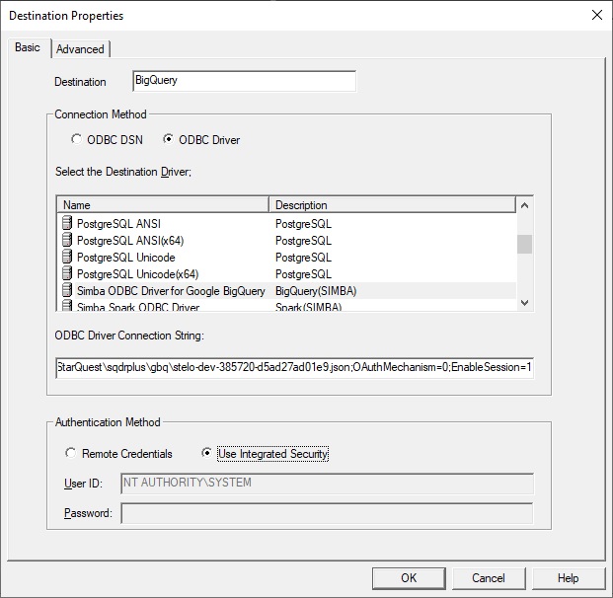Select the ODBC Driver connection method
Screen dimensions: 613x598
point(169,140)
